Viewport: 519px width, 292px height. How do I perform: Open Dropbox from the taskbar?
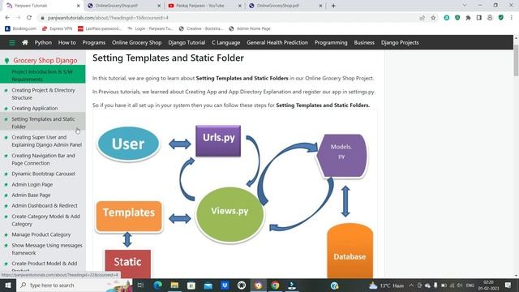tap(225, 285)
